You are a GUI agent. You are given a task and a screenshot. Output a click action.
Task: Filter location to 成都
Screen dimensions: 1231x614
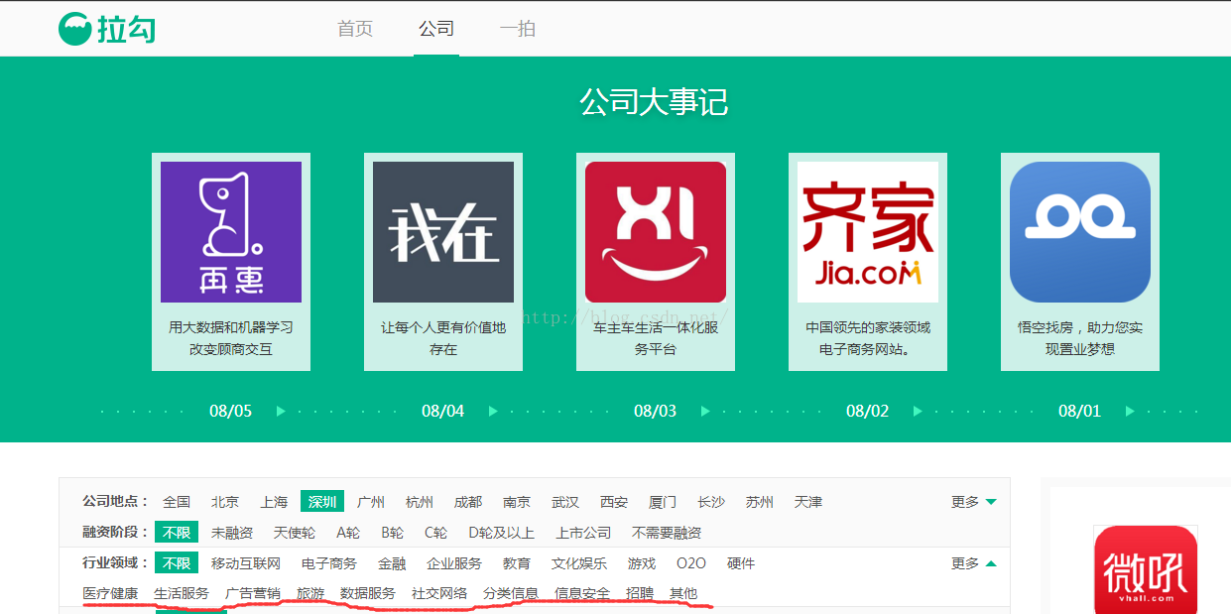click(x=468, y=502)
